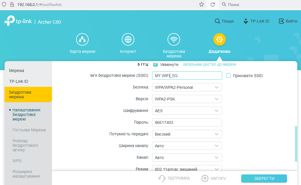Image resolution: width=301 pixels, height=185 pixels.
Task: Open Розширені налаштування submenu item
Action: click(26, 174)
